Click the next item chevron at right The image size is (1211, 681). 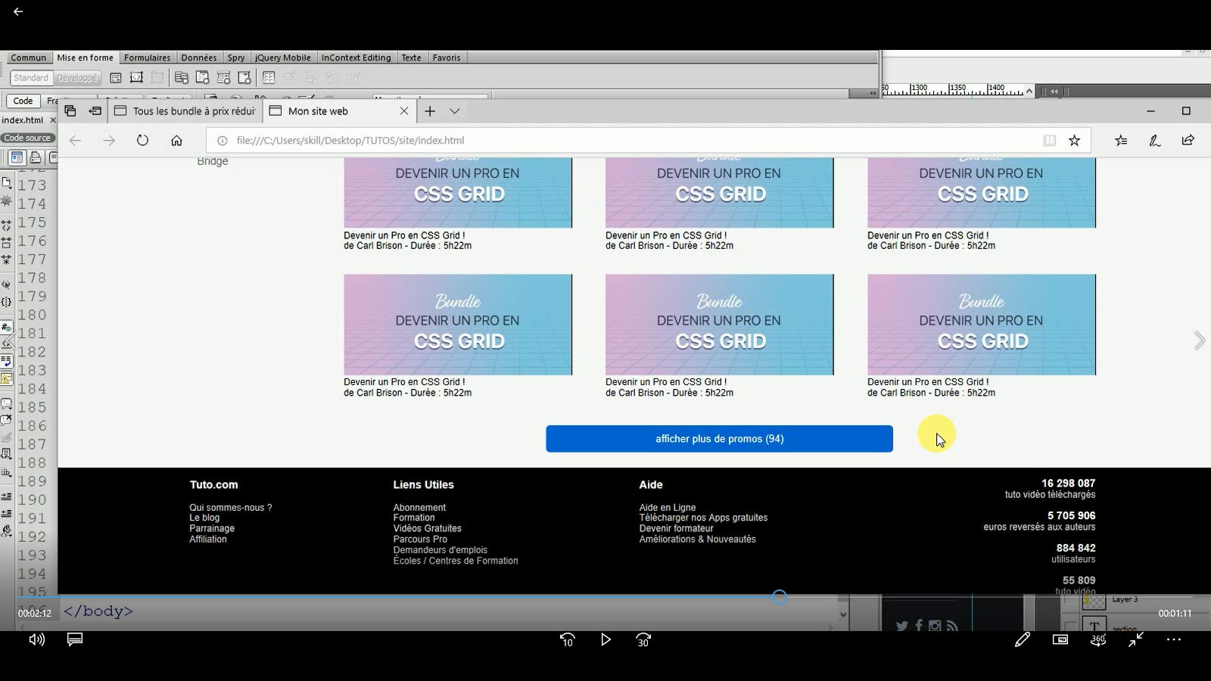pos(1199,340)
